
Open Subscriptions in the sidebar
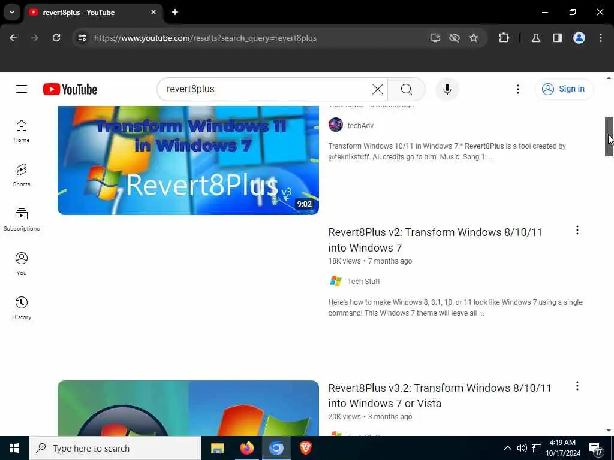[x=22, y=220]
